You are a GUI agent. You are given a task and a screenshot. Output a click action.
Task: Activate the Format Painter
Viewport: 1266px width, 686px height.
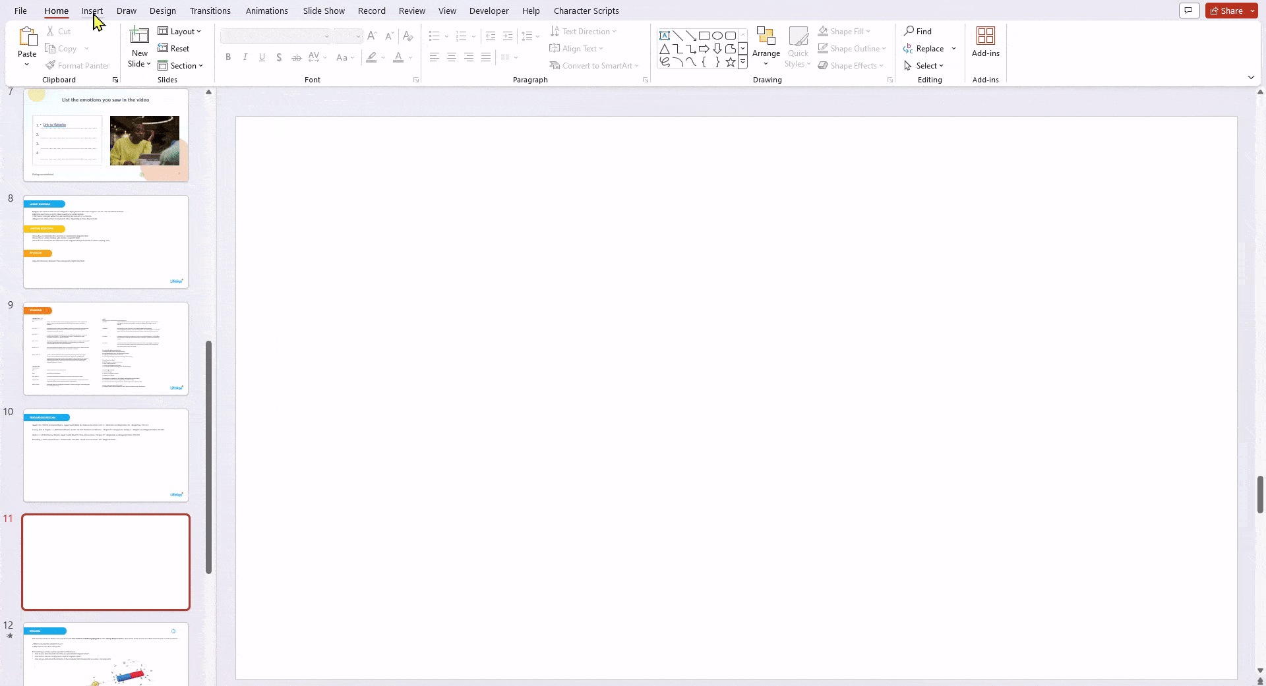(78, 65)
